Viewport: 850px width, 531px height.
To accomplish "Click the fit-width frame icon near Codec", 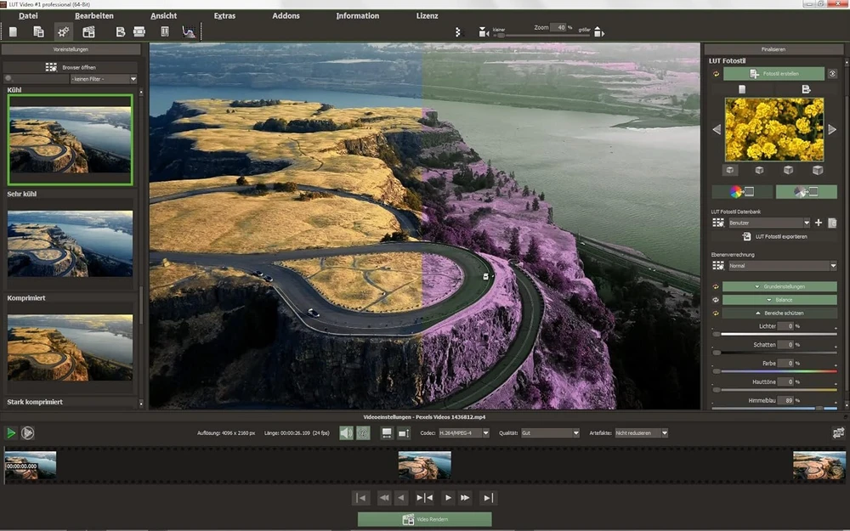I will pyautogui.click(x=387, y=433).
